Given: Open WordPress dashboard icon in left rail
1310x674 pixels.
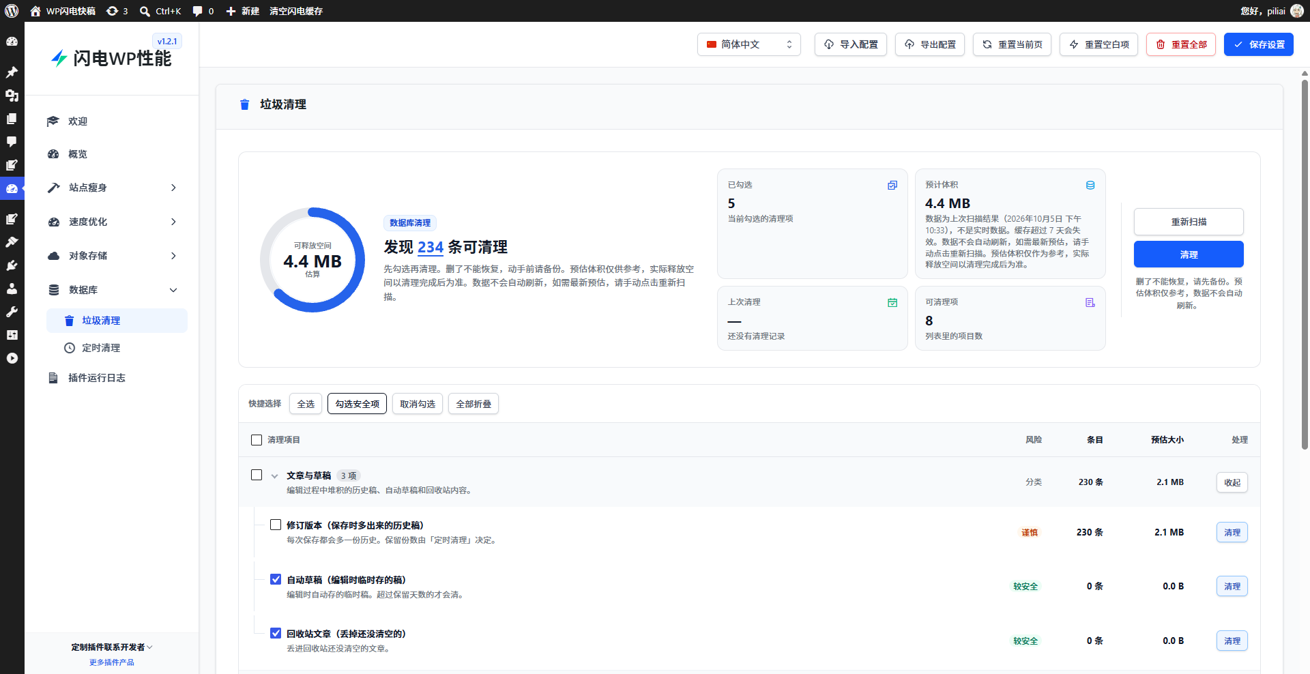Looking at the screenshot, I should [12, 42].
